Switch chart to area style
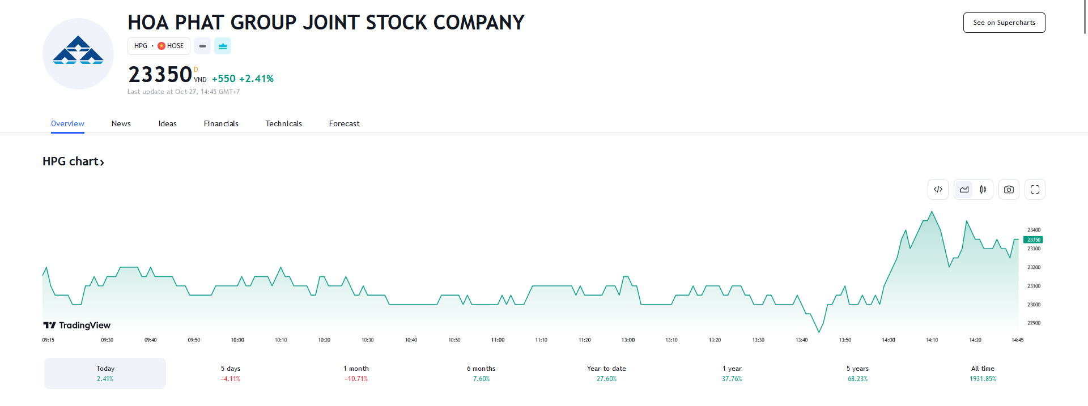 [964, 190]
